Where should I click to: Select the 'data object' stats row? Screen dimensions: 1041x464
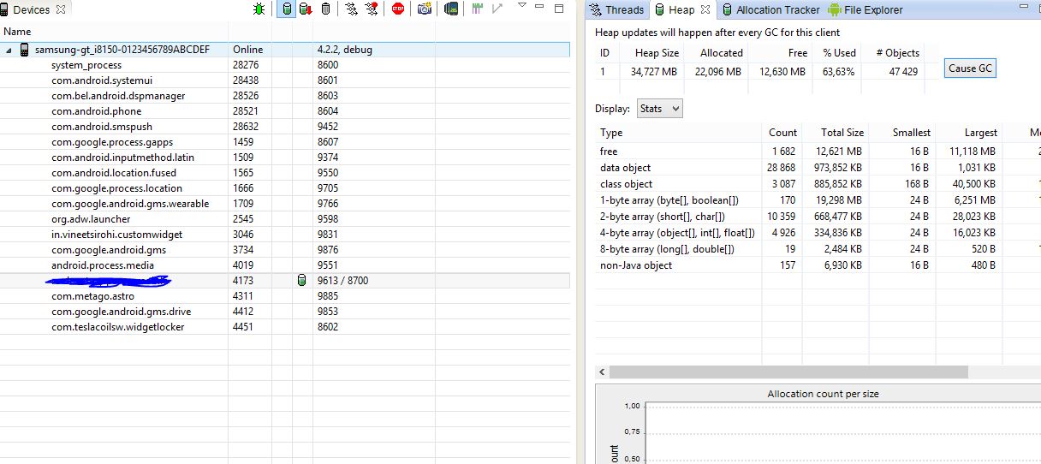tap(818, 168)
